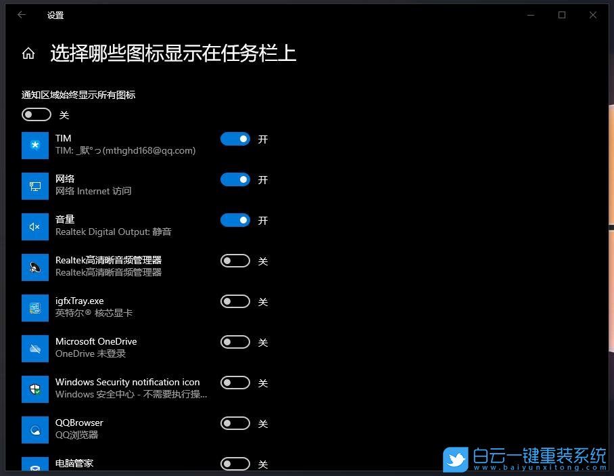Turn off the TIM taskbar toggle
Viewport: 614px width, 476px height.
pyautogui.click(x=235, y=139)
